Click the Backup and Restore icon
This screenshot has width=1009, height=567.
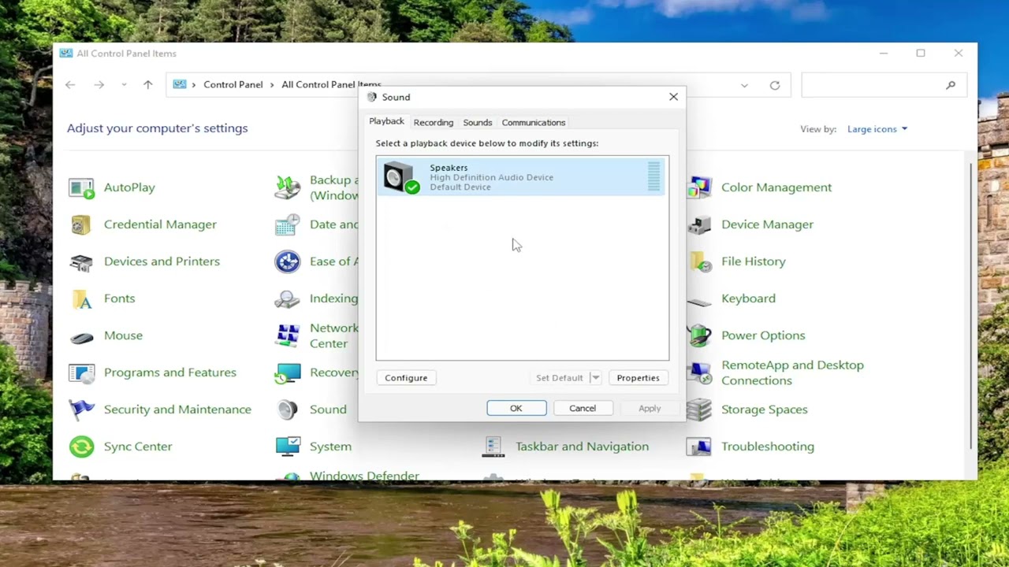coord(288,187)
